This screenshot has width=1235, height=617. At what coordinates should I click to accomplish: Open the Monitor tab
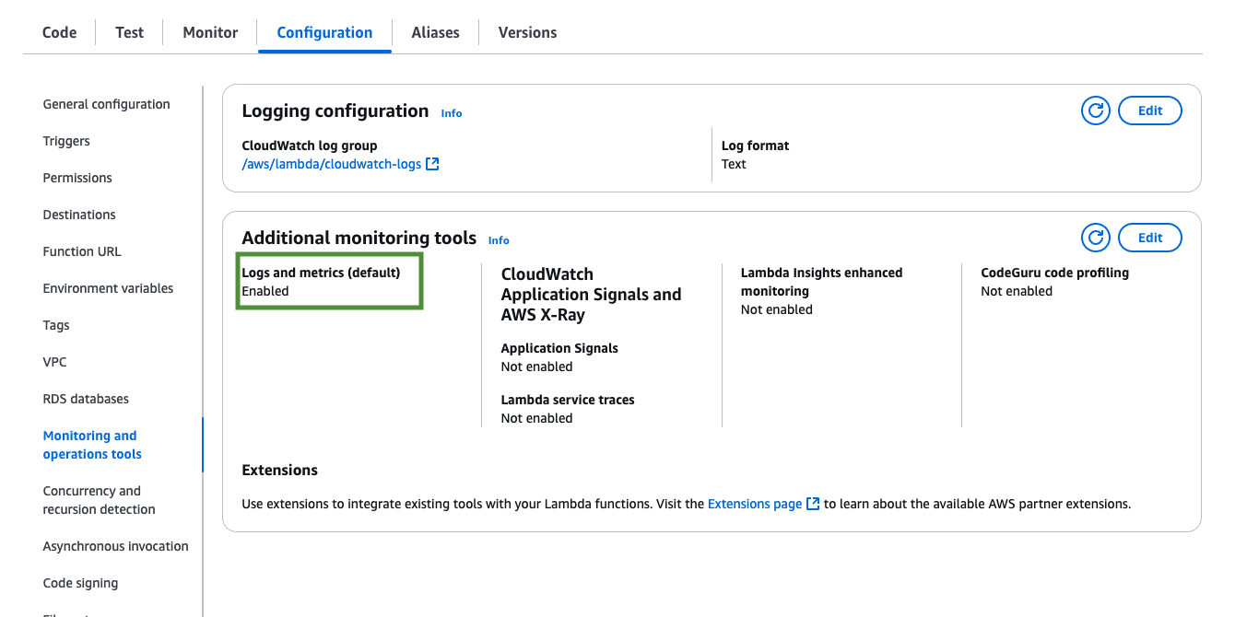tap(210, 32)
